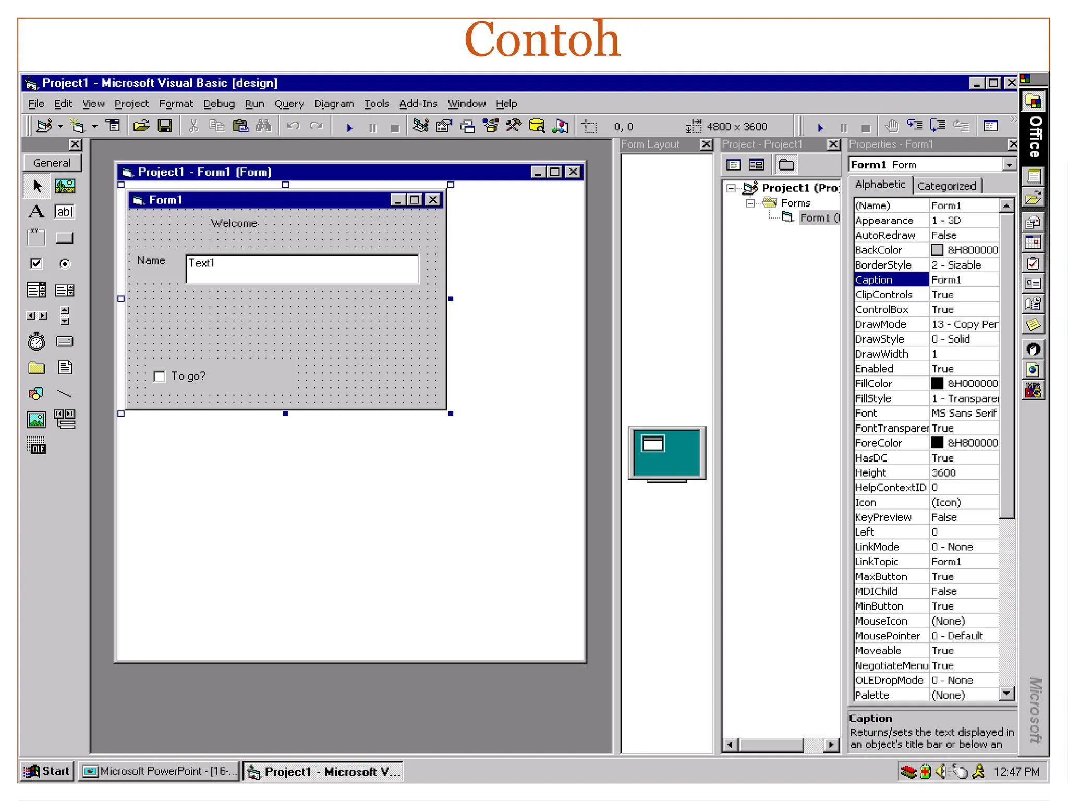Click Toggle Folders icon in Project panel
The height and width of the screenshot is (801, 1068).
786,165
